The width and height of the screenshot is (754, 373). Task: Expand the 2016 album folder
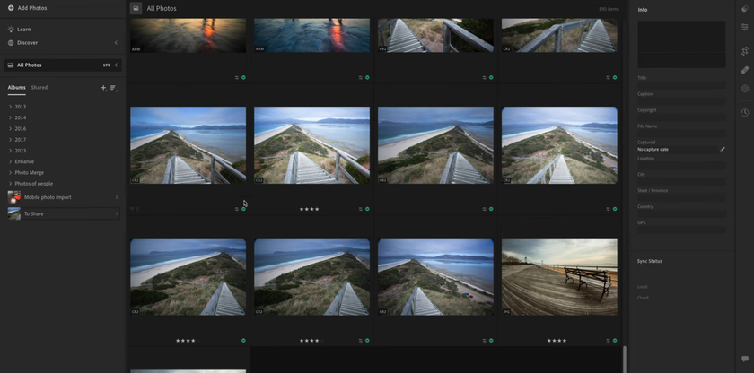[10, 128]
